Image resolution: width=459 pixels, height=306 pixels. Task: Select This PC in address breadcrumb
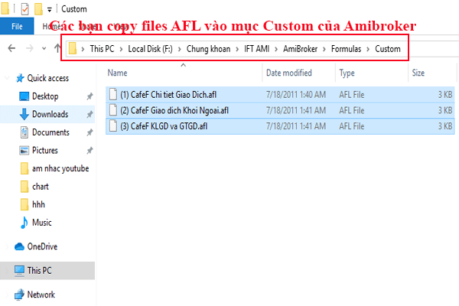tap(102, 49)
